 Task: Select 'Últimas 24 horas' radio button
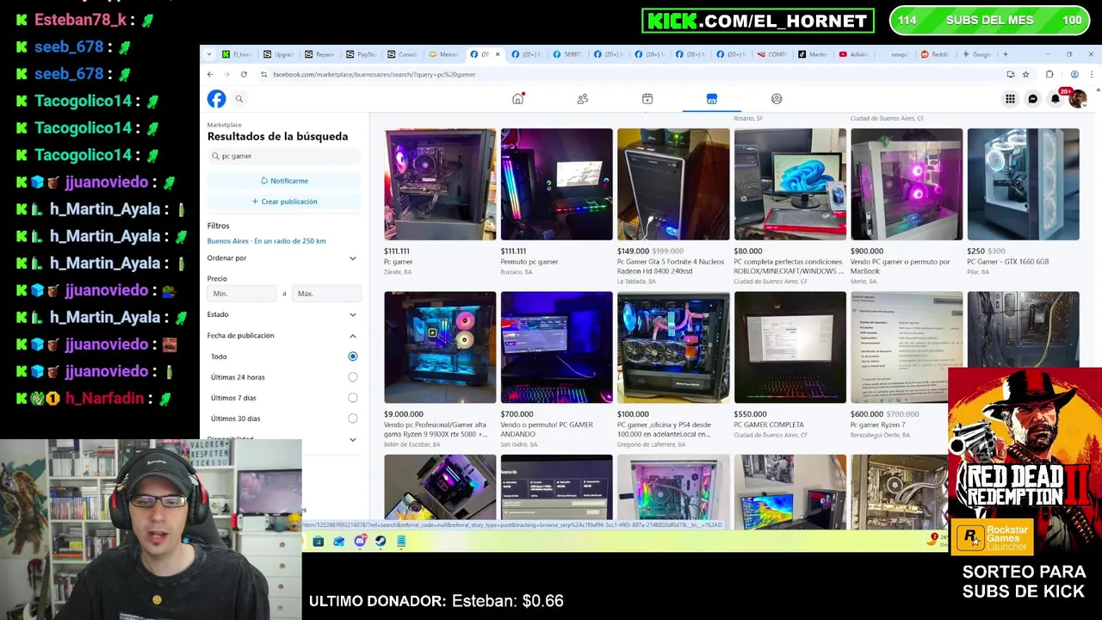coord(352,377)
